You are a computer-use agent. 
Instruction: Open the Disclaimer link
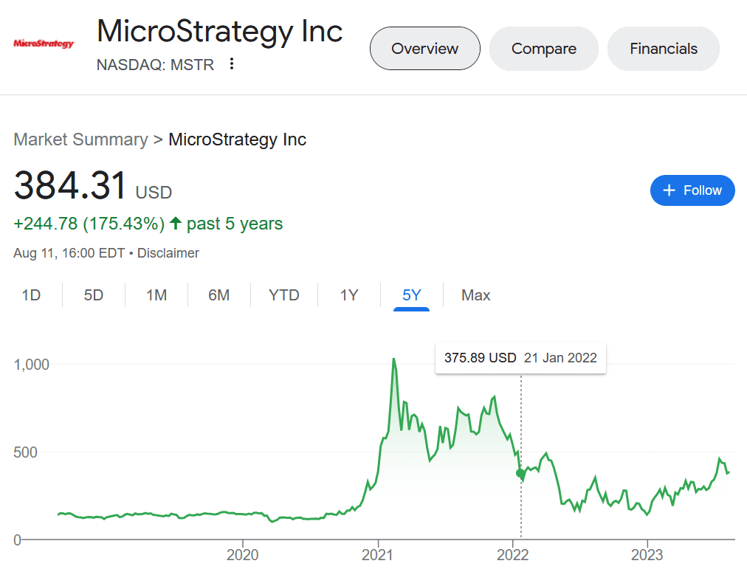click(168, 252)
